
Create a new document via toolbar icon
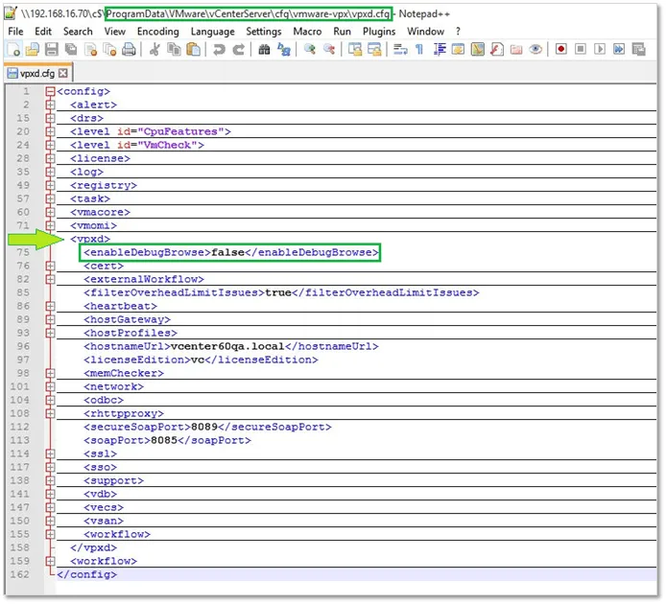(x=13, y=50)
